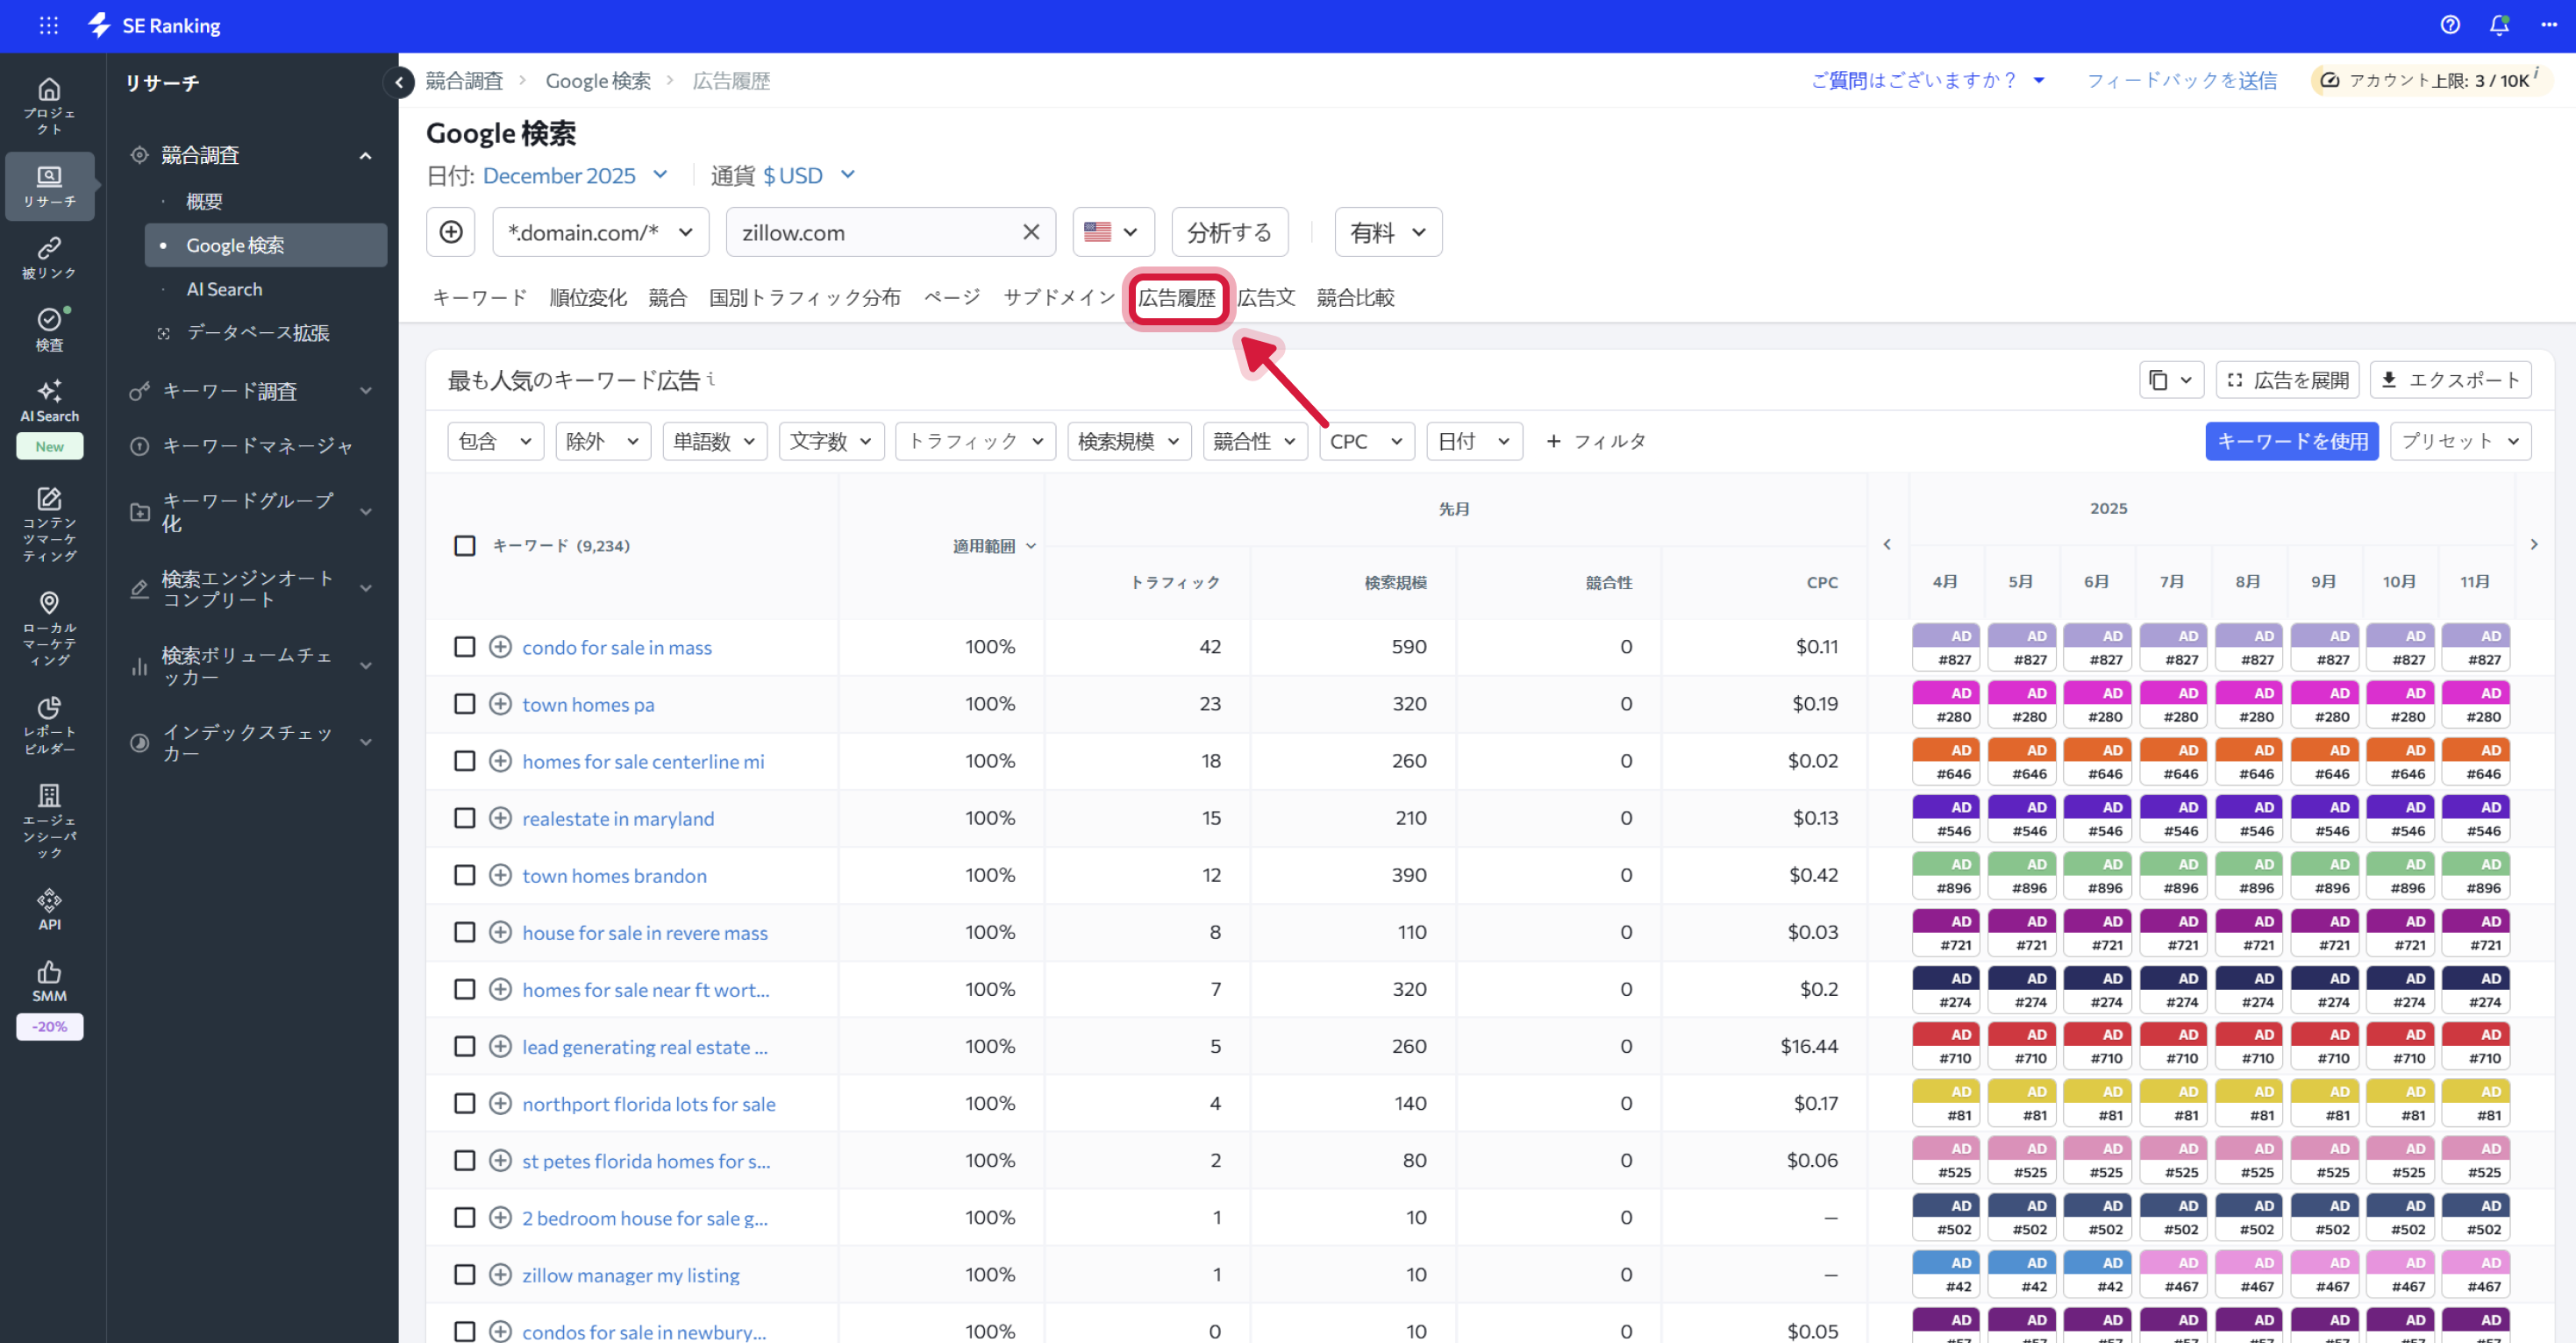The height and width of the screenshot is (1343, 2576).
Task: Open the December 2025 date selector
Action: (x=559, y=174)
